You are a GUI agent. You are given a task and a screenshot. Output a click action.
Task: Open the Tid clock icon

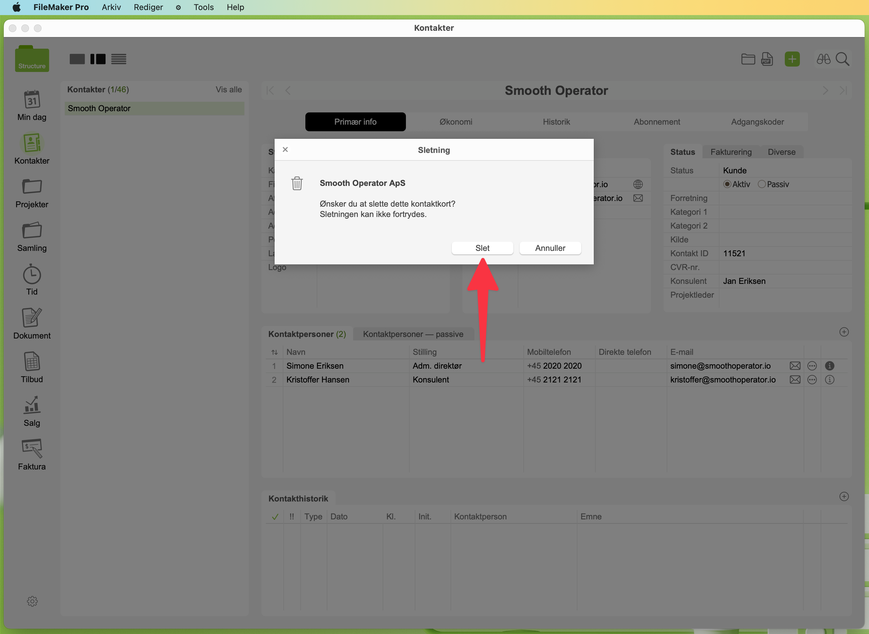point(32,274)
